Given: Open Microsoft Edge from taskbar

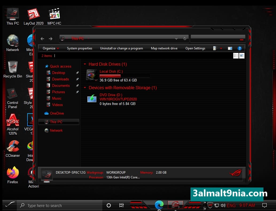Looking at the screenshot, I should pyautogui.click(x=159, y=205).
